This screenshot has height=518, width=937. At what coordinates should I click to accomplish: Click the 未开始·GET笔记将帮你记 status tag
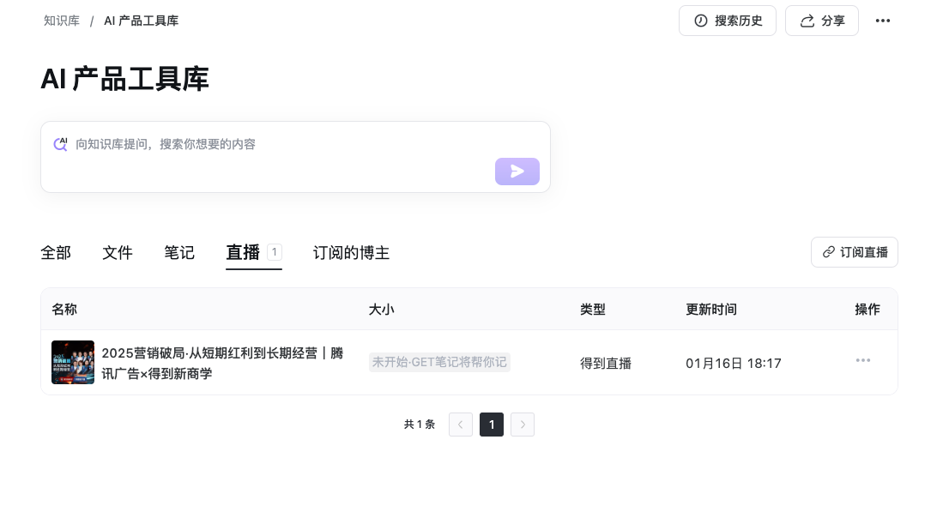click(x=439, y=362)
